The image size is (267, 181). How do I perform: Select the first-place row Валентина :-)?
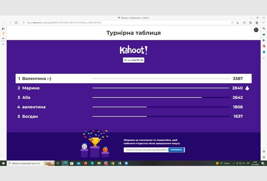[x=133, y=78]
